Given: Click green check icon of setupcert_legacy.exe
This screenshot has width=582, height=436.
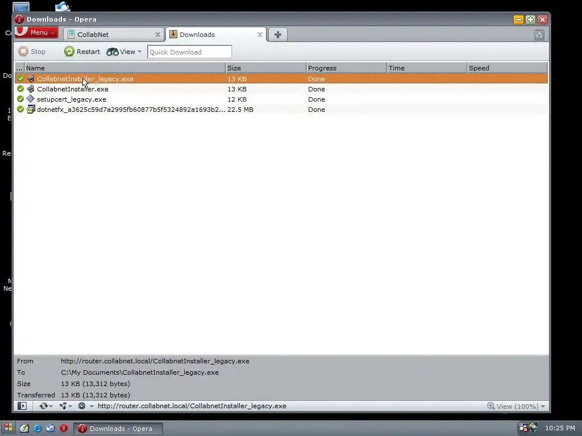Looking at the screenshot, I should pos(20,99).
